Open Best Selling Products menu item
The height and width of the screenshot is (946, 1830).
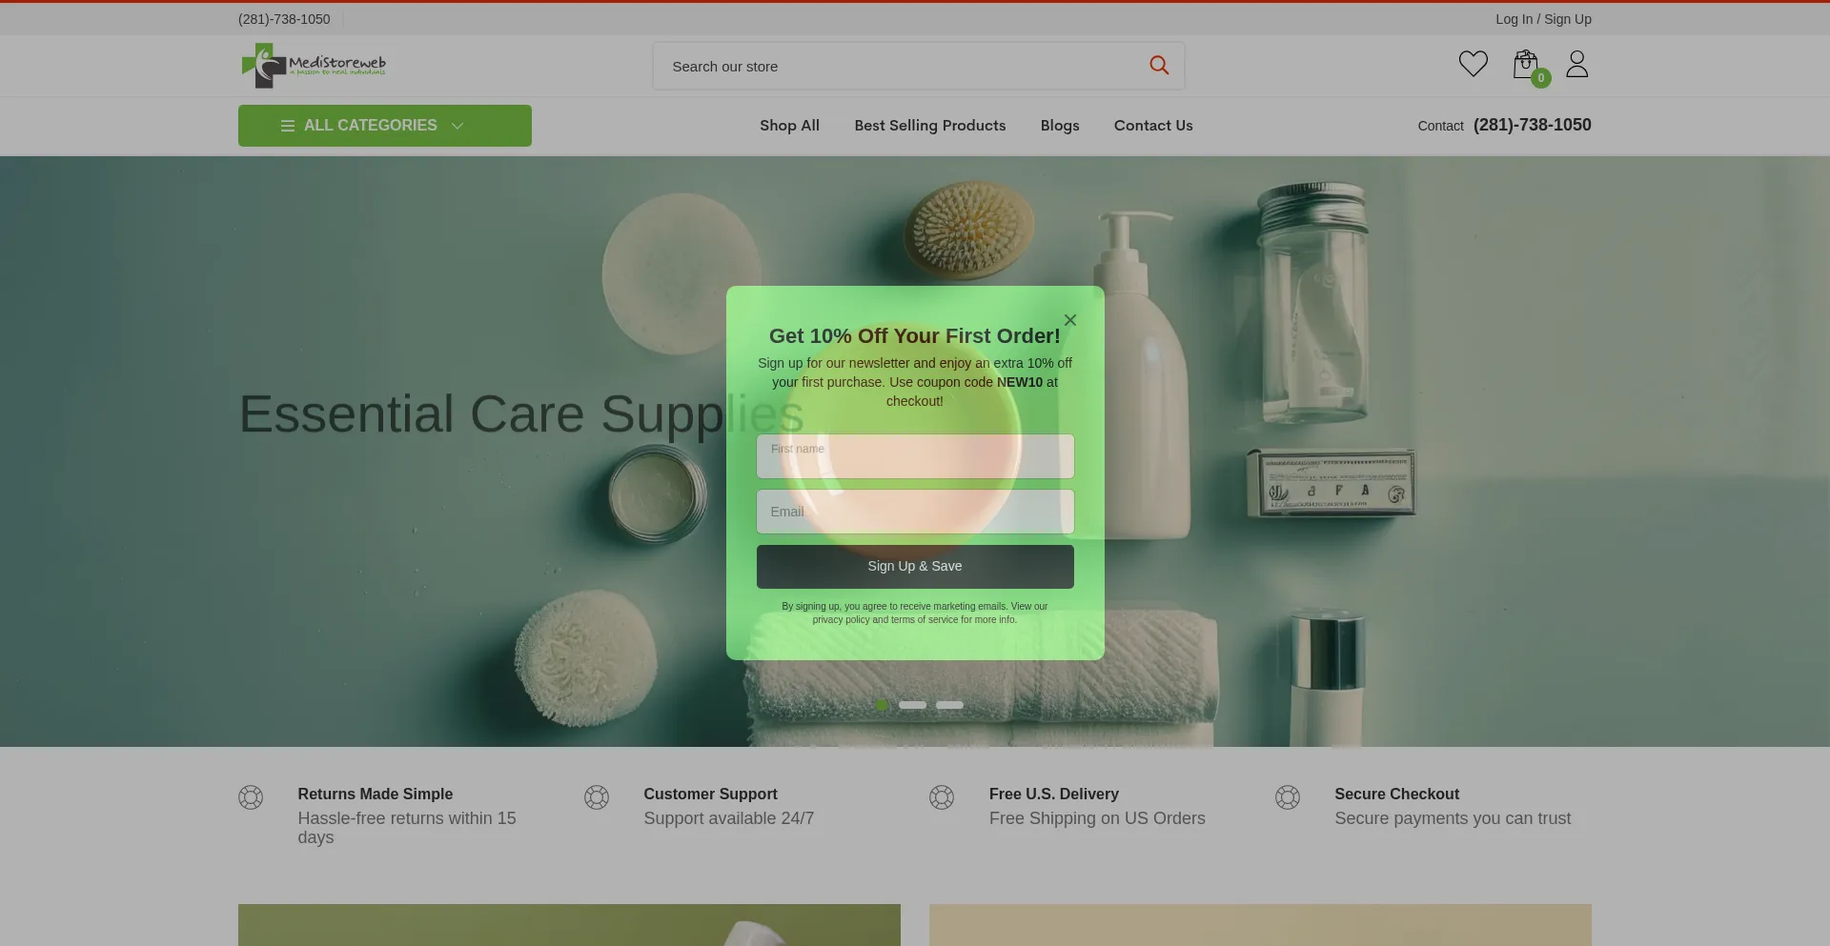(x=930, y=126)
